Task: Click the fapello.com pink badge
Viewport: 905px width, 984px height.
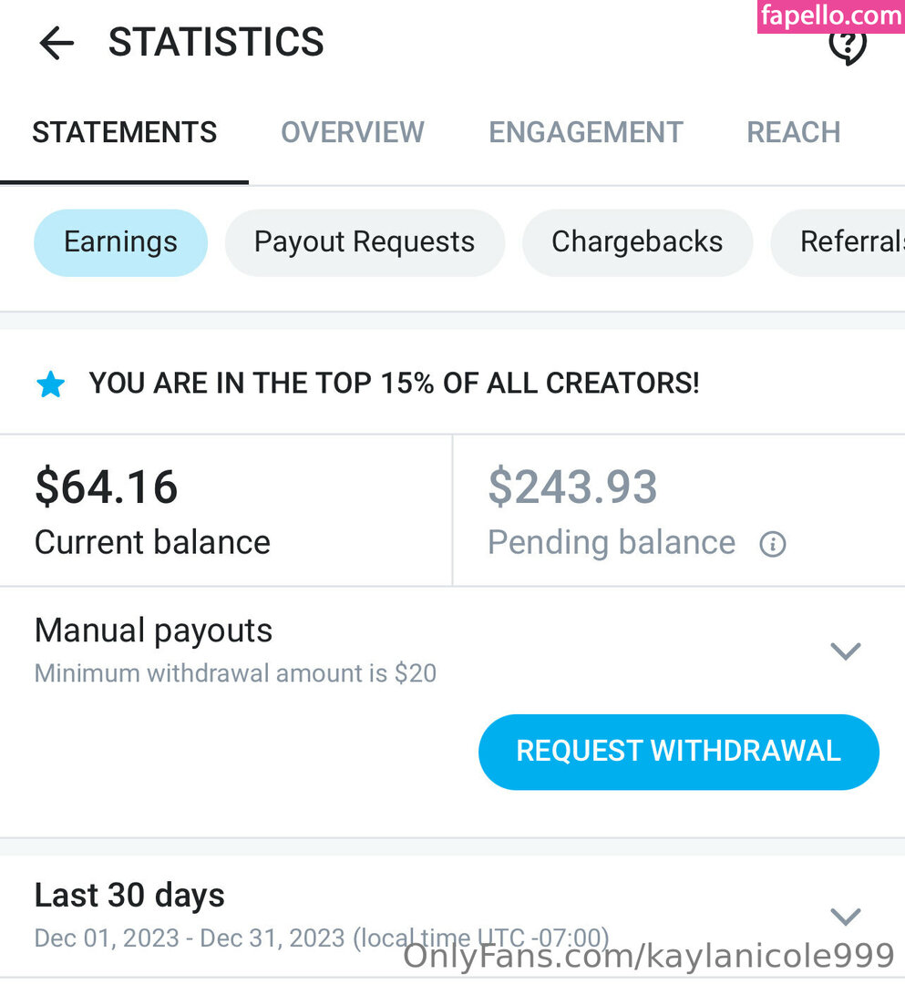Action: pos(830,16)
